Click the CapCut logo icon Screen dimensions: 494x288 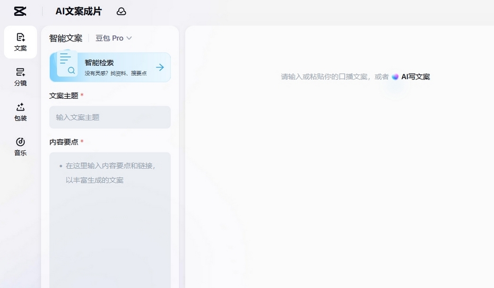[20, 11]
